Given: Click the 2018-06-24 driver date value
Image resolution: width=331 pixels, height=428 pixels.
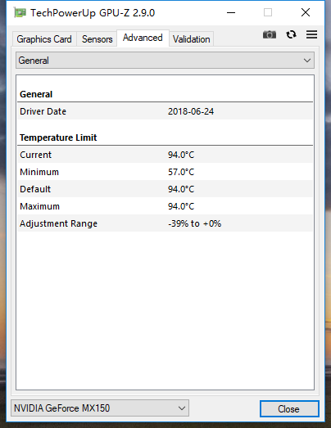Looking at the screenshot, I should point(191,111).
